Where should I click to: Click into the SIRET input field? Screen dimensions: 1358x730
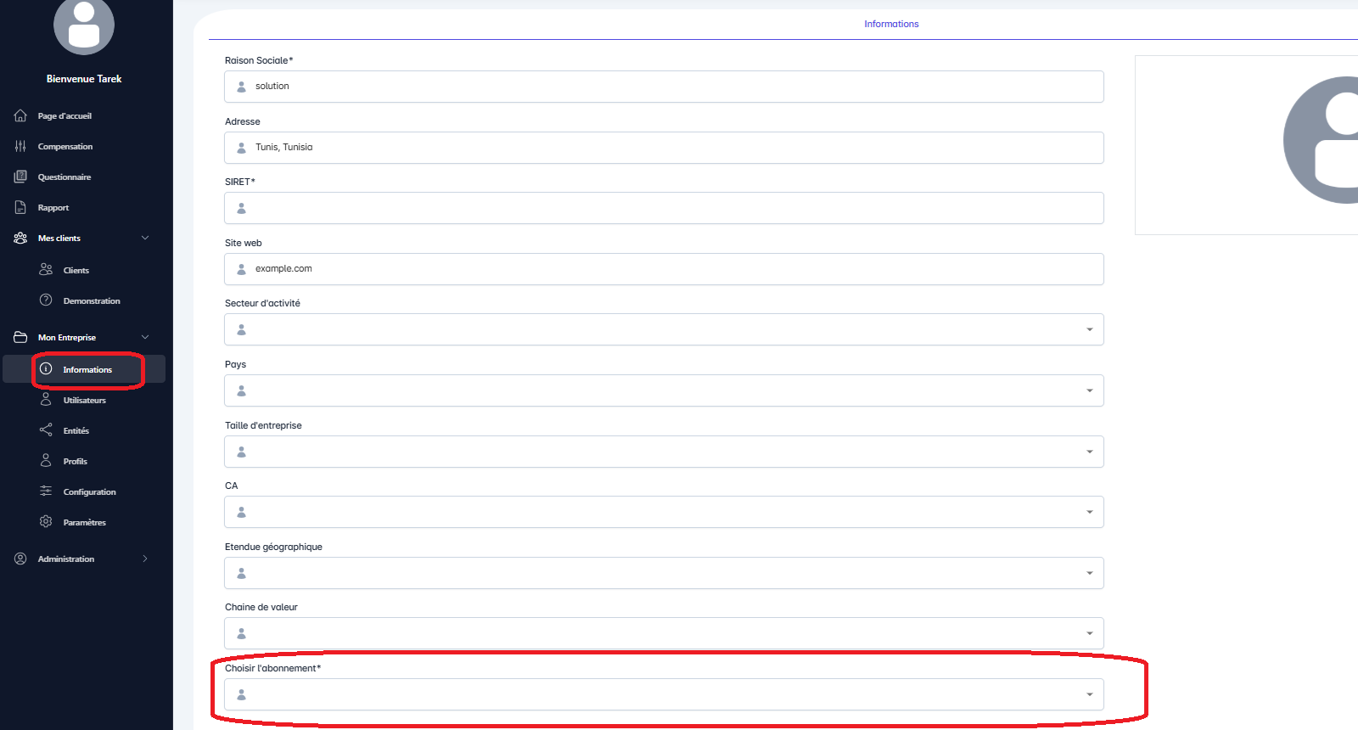click(x=664, y=208)
